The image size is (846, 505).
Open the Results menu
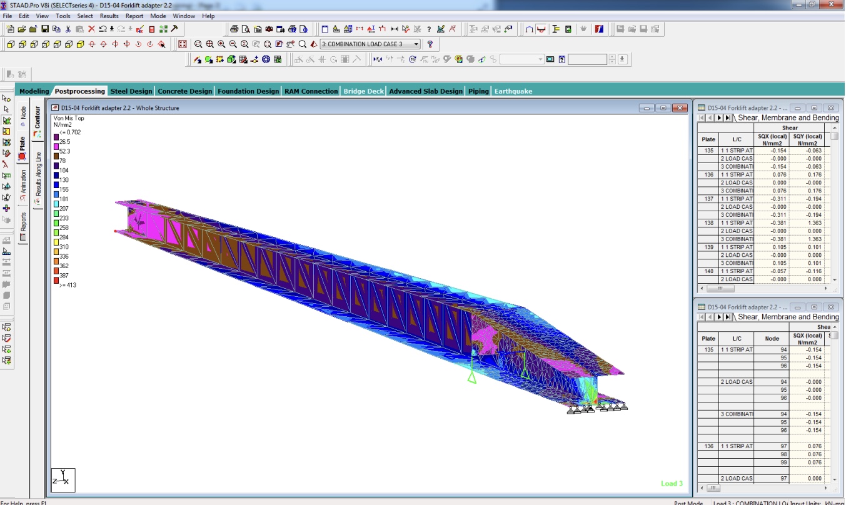109,16
